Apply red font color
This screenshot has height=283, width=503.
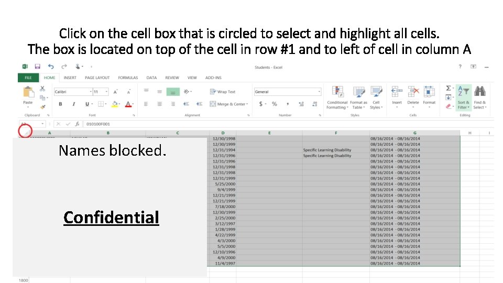pyautogui.click(x=129, y=104)
